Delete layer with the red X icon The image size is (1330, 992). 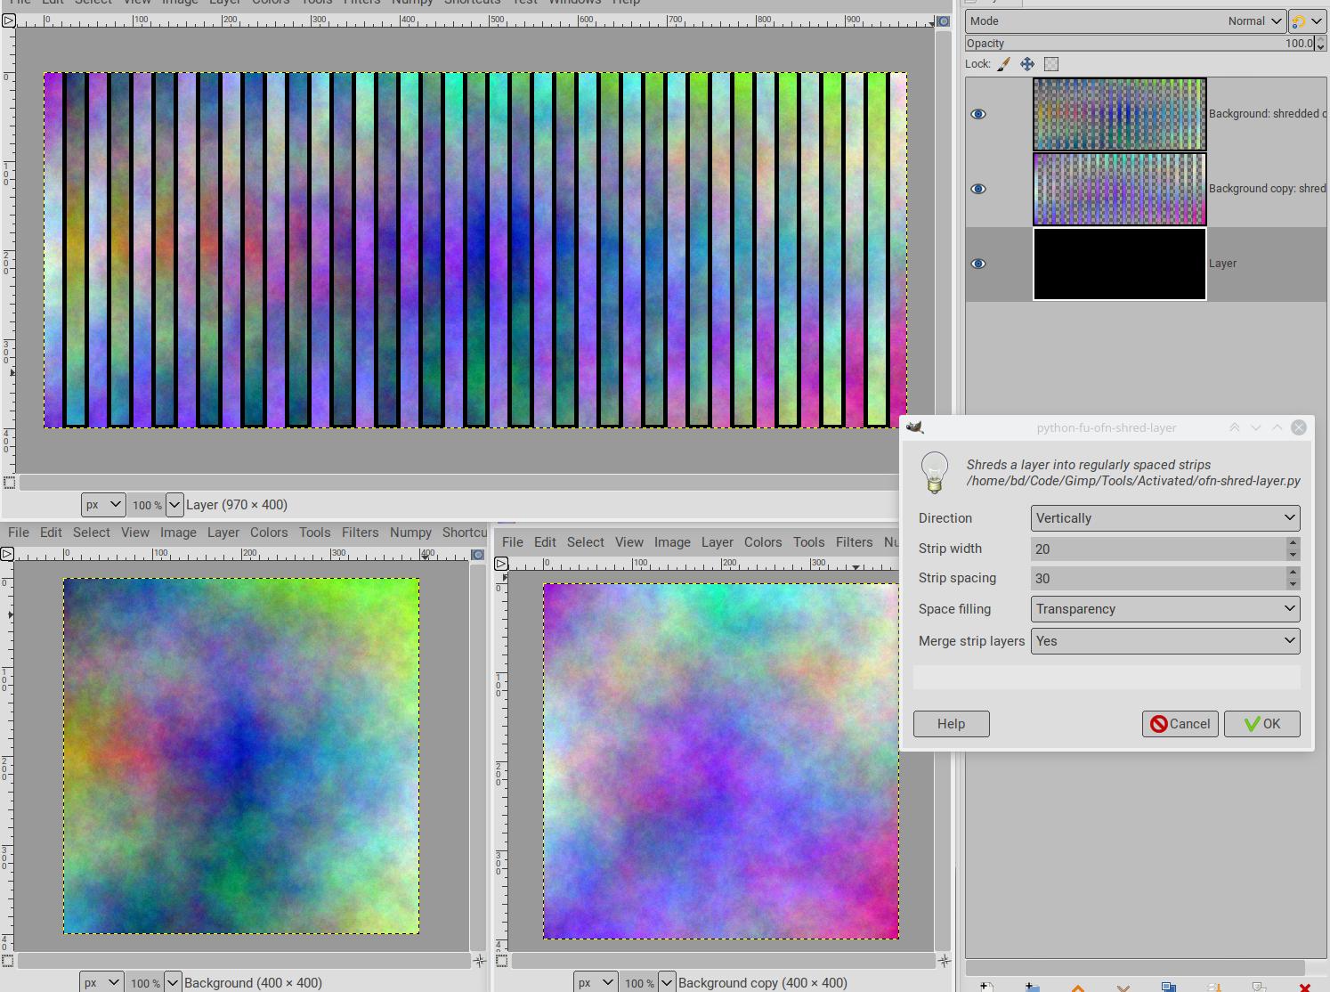pyautogui.click(x=1304, y=987)
